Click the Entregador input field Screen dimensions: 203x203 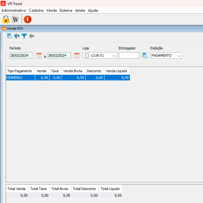pyautogui.click(x=129, y=55)
